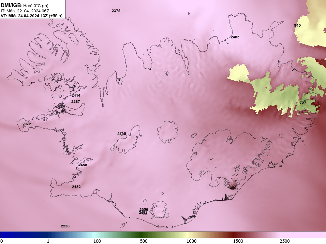Click the VT: Mið. 24.04.2024 13Z line
Screen dimensions: 326x244
(31, 16)
